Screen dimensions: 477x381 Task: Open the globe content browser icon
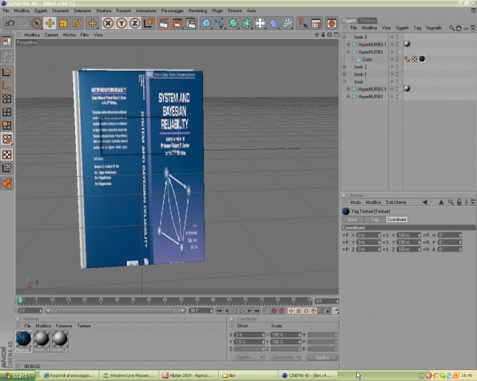pos(332,23)
